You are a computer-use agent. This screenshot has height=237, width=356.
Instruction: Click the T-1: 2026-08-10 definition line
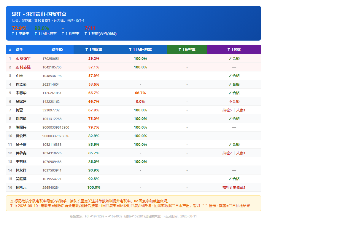130,206
